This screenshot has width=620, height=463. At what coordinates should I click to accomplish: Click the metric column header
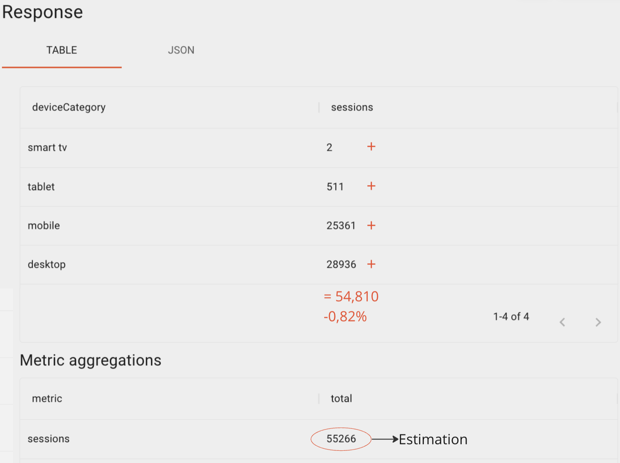[47, 398]
